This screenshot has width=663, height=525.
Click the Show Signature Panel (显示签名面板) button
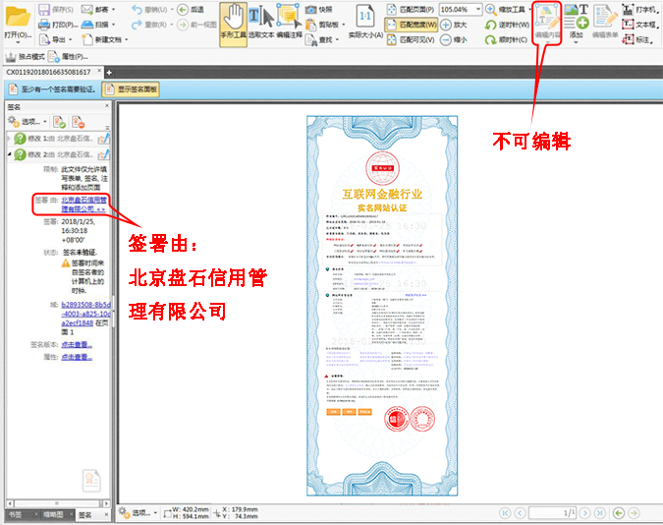tap(138, 89)
